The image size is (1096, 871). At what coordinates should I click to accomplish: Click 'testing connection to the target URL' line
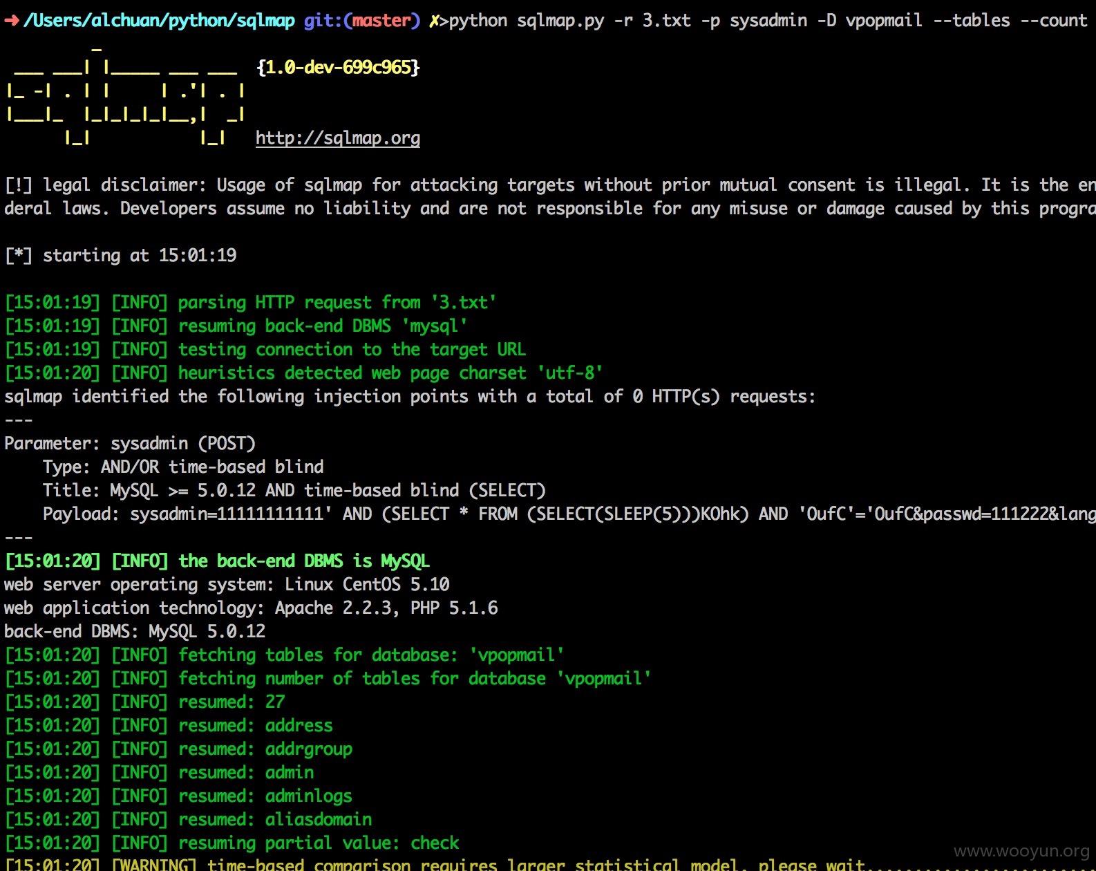coord(265,350)
